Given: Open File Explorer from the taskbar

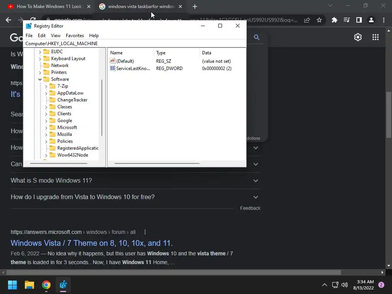Looking at the screenshot, I should (x=29, y=285).
